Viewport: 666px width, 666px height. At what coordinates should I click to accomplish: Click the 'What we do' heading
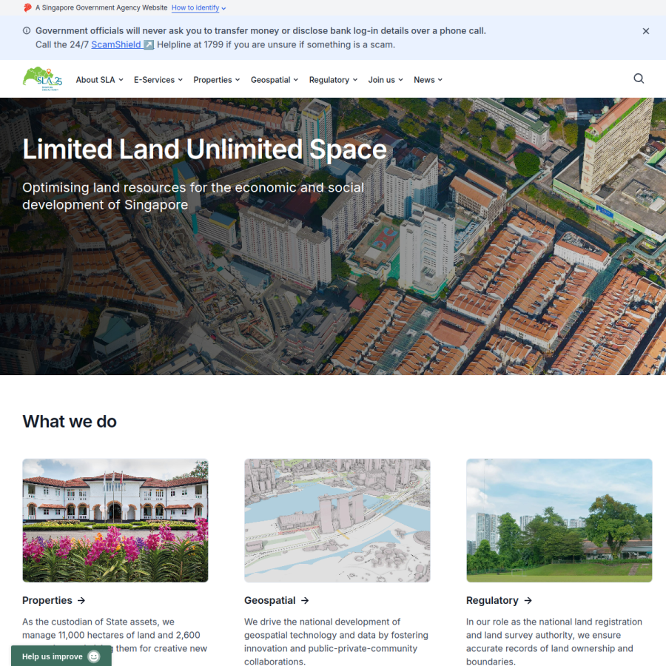click(x=70, y=421)
